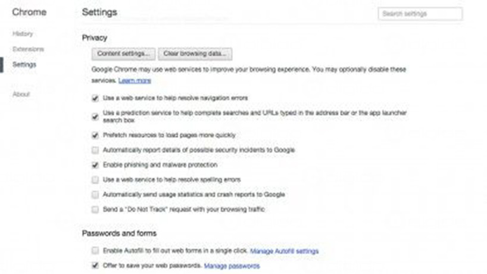
Task: Open Manage Autofill settings link
Action: [284, 251]
